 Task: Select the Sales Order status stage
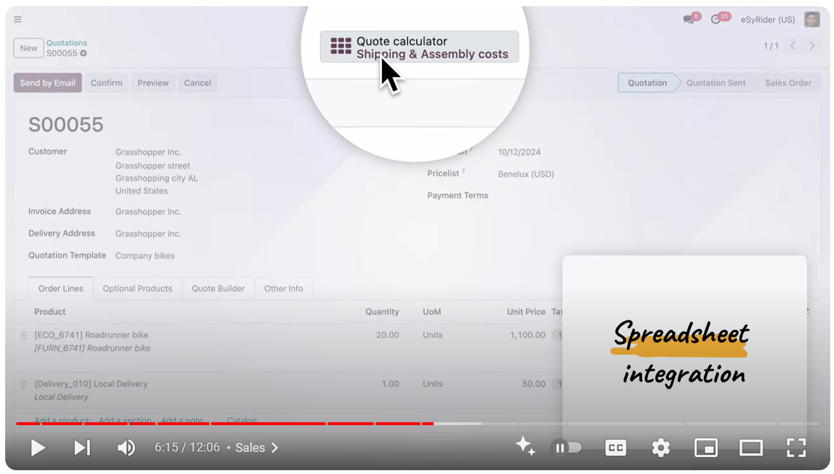coord(788,83)
